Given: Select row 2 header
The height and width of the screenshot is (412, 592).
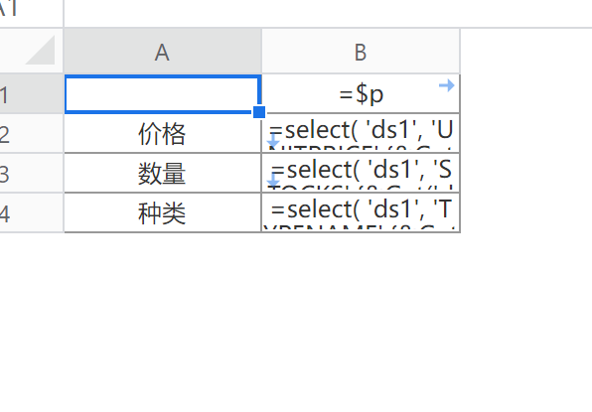Looking at the screenshot, I should pyautogui.click(x=32, y=134).
